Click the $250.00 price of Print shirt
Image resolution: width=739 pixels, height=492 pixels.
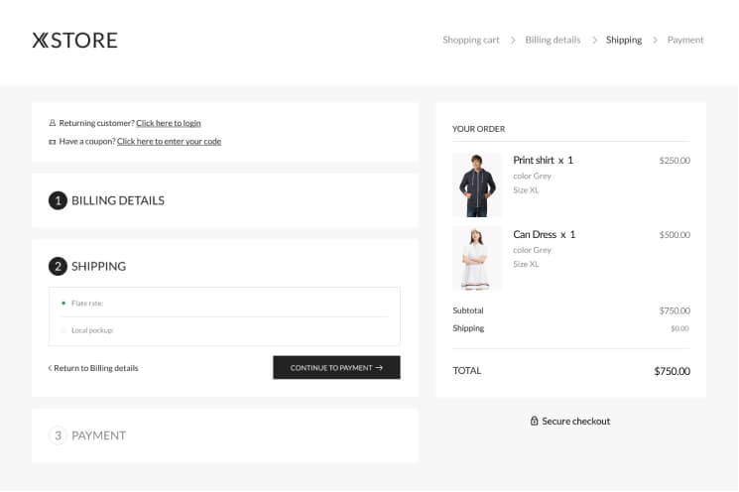click(675, 161)
